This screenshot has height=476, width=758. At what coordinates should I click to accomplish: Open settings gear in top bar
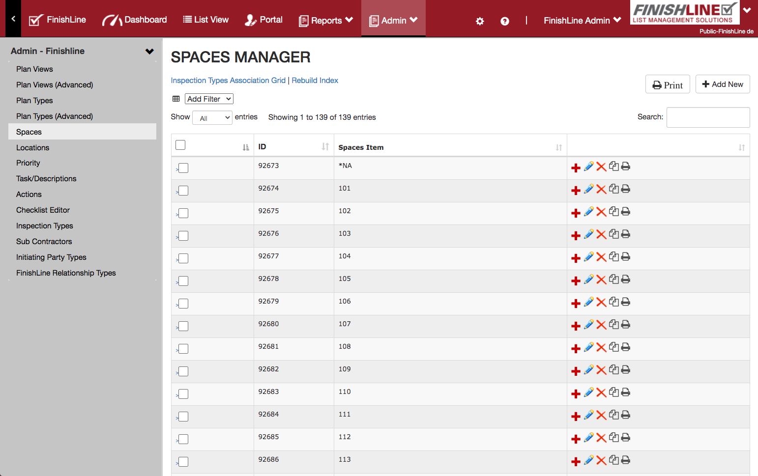480,21
